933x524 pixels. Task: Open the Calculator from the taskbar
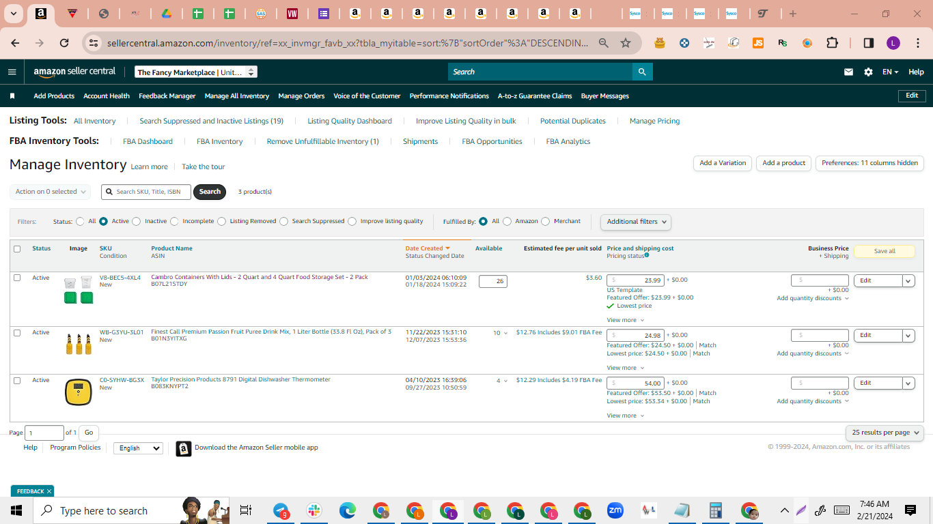716,510
